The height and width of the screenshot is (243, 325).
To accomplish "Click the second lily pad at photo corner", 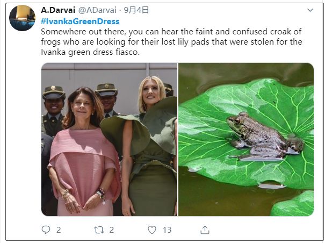I will pyautogui.click(x=292, y=204).
